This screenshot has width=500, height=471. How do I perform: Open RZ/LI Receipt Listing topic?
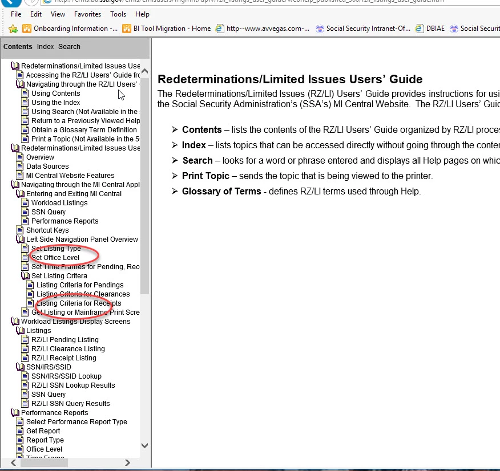click(x=64, y=358)
